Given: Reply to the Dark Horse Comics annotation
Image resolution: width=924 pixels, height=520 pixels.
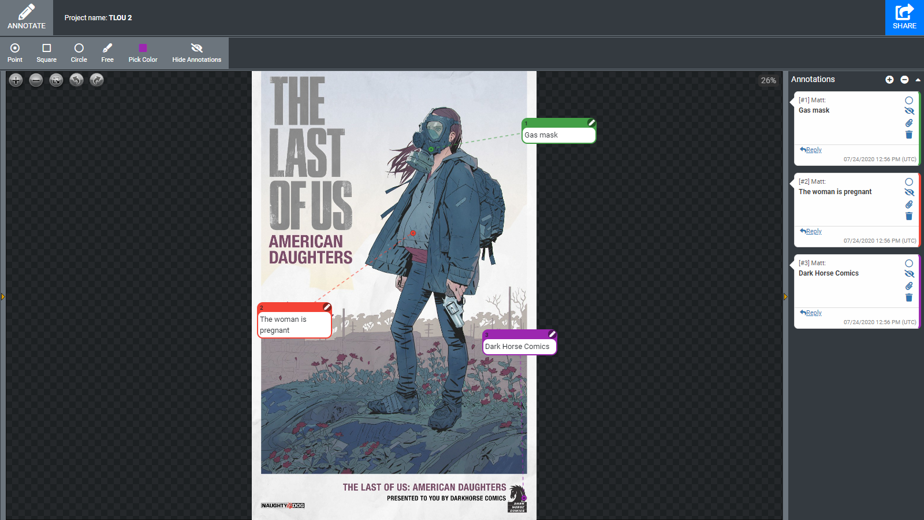Looking at the screenshot, I should [x=811, y=313].
